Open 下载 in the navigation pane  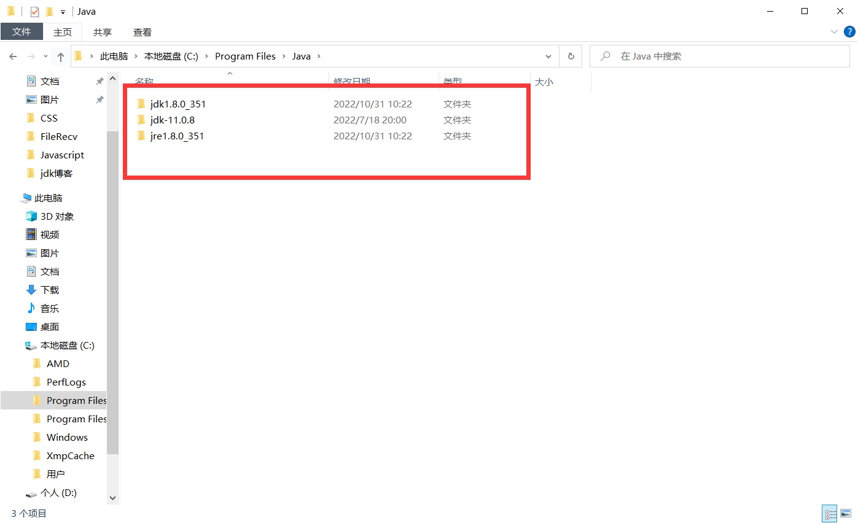[x=49, y=290]
